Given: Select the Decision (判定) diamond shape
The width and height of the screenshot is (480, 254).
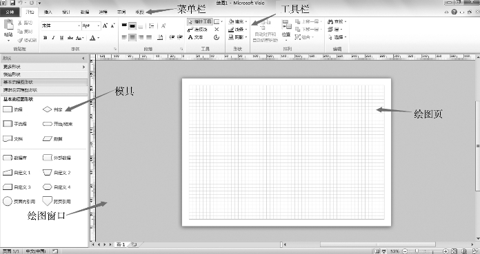Looking at the screenshot, I should (x=52, y=109).
